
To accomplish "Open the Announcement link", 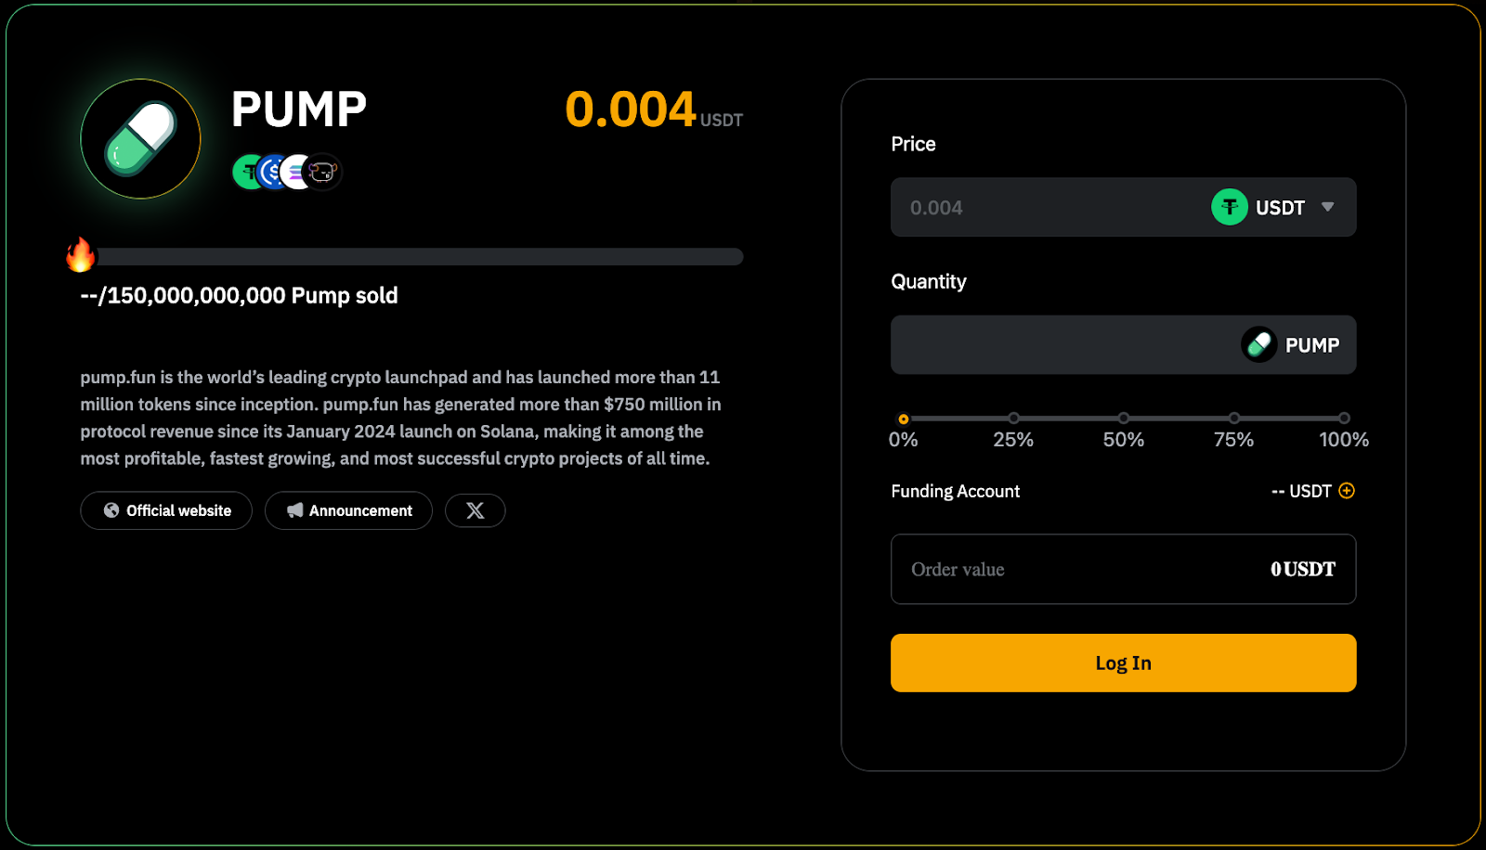I will [x=348, y=510].
